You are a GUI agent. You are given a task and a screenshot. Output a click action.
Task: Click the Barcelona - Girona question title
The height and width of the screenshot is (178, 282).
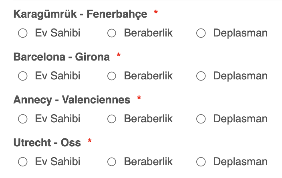(x=62, y=57)
